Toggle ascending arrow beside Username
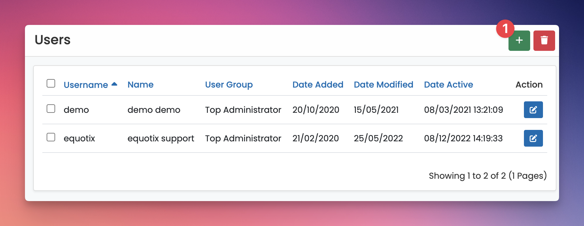Screen dimensions: 584x226 [114, 84]
